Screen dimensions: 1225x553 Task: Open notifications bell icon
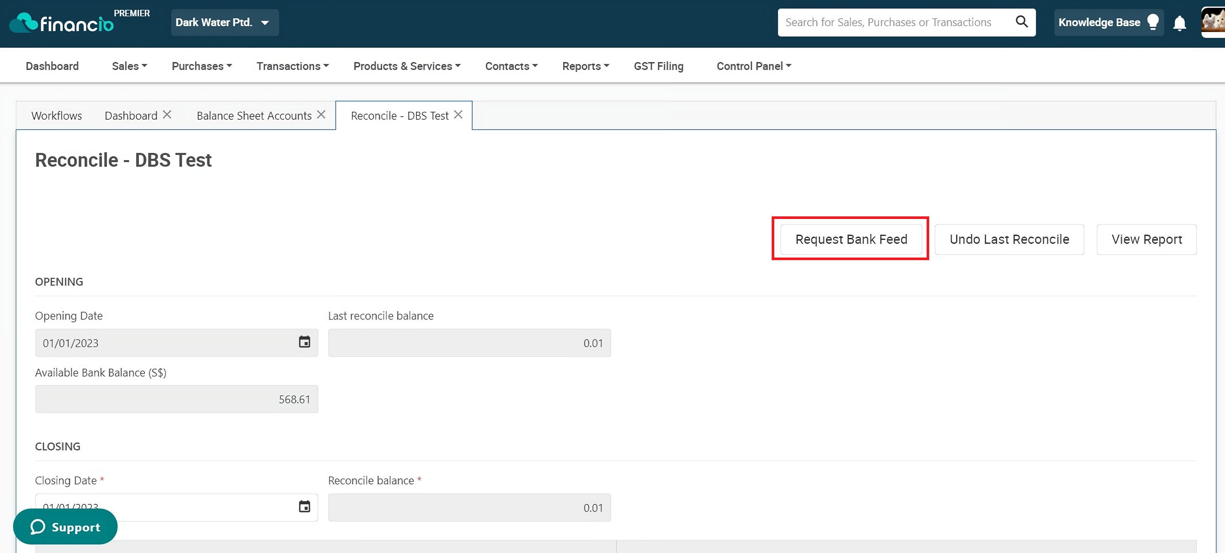(x=1179, y=23)
